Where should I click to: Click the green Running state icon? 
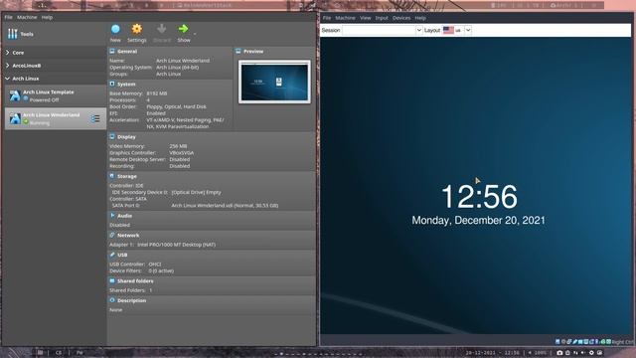click(x=26, y=122)
